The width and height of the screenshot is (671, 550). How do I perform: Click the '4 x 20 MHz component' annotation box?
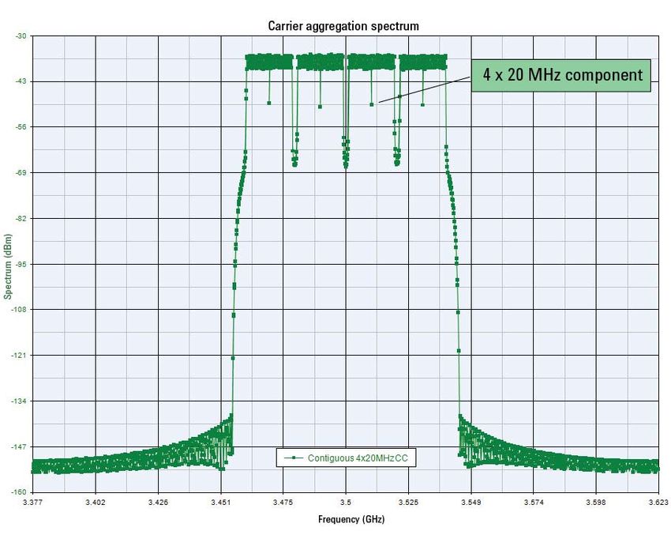(561, 75)
